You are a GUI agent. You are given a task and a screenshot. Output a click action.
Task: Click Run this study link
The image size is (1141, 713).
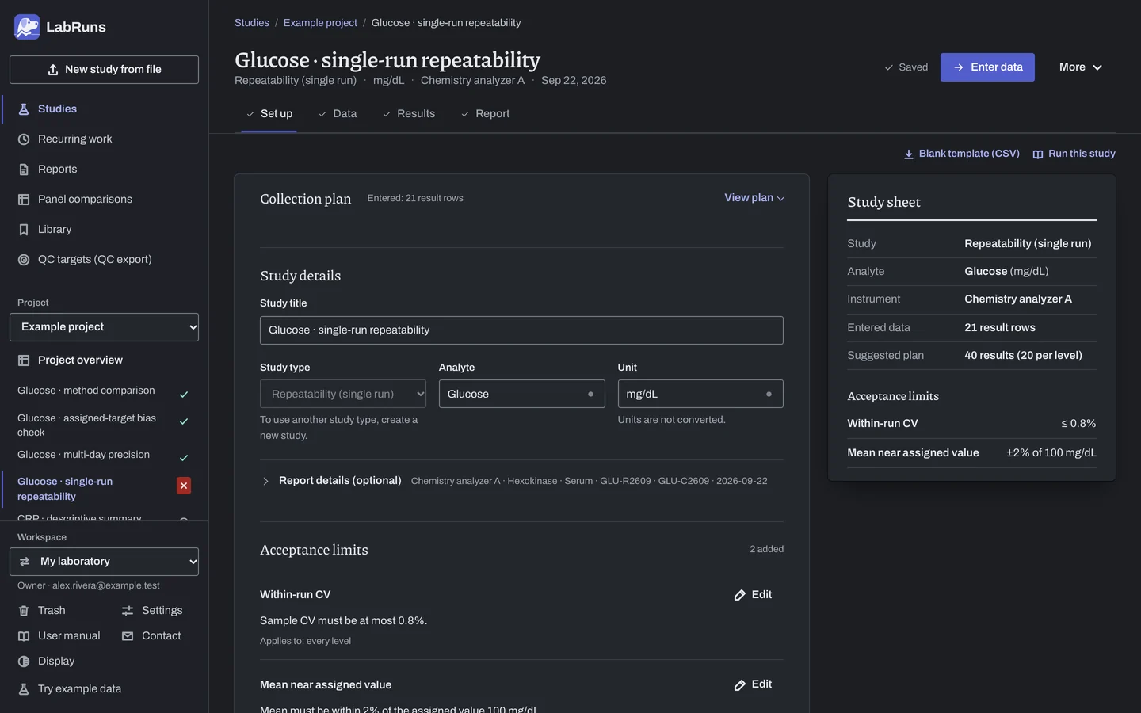click(x=1074, y=154)
